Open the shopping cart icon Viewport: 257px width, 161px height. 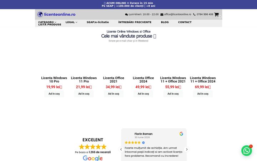(x=216, y=14)
